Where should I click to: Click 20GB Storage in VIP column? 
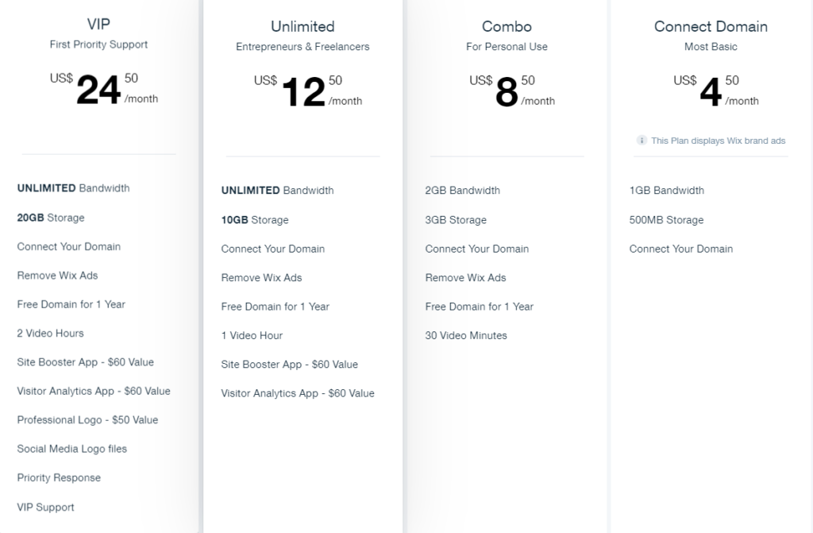click(50, 218)
